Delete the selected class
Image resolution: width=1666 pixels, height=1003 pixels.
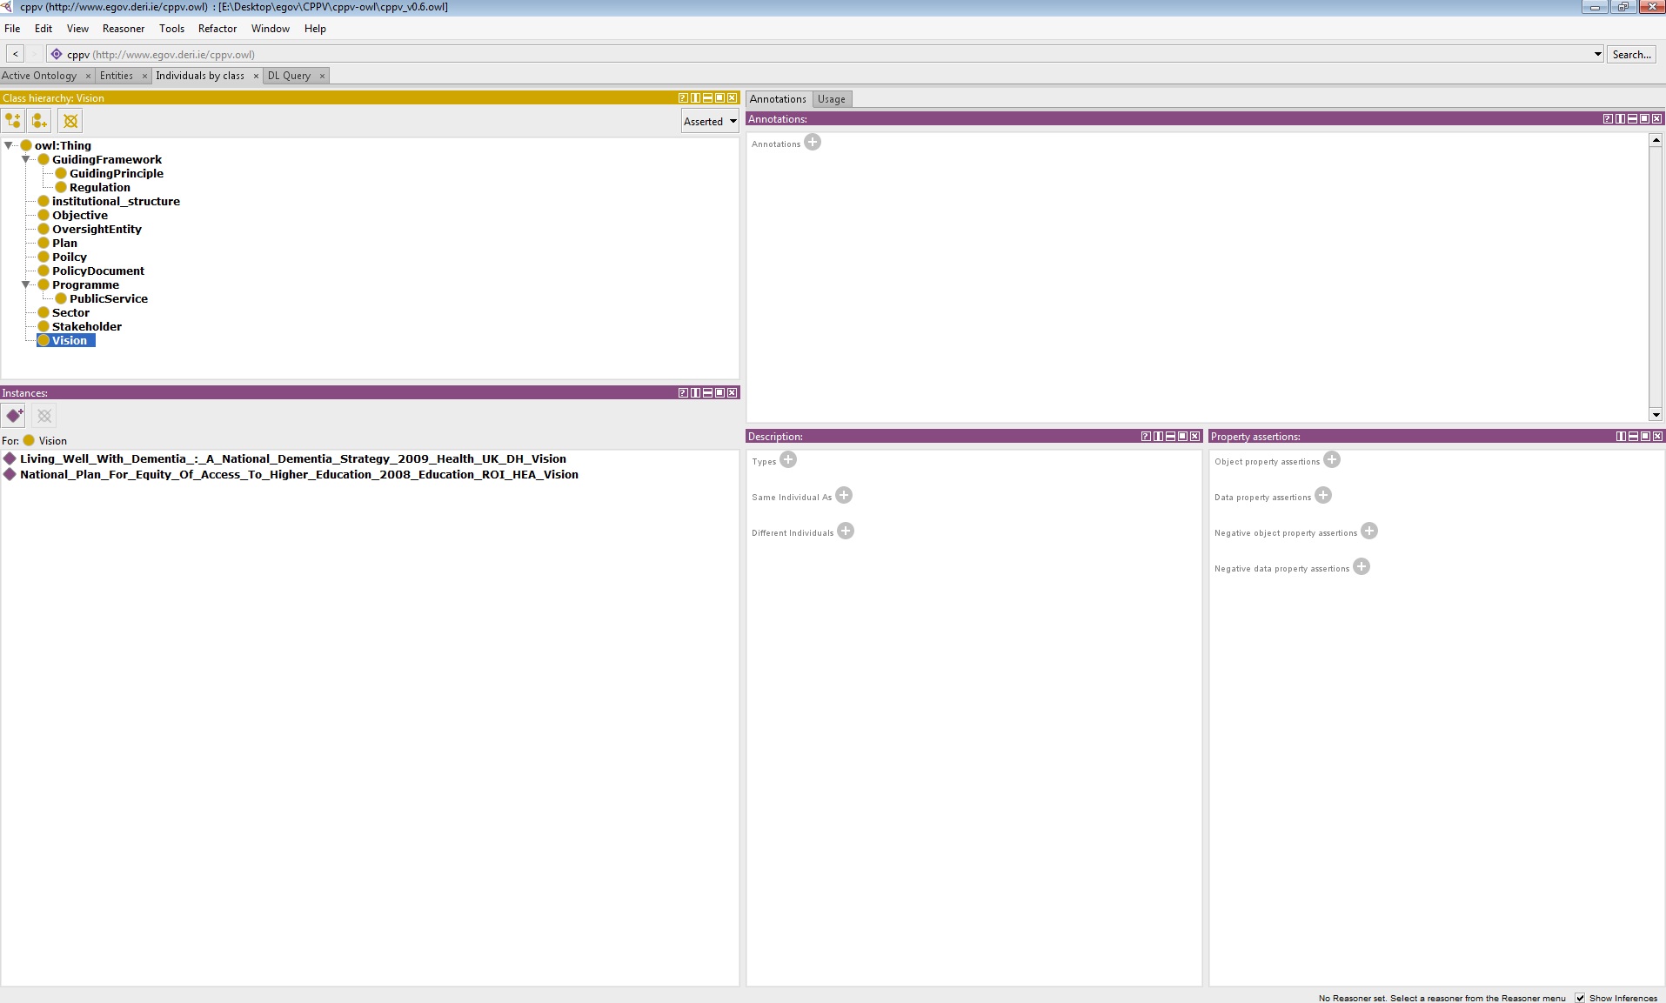71,121
